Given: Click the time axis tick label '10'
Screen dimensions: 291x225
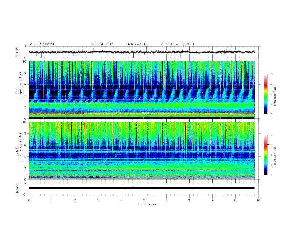Looking at the screenshot, I should [x=258, y=200].
